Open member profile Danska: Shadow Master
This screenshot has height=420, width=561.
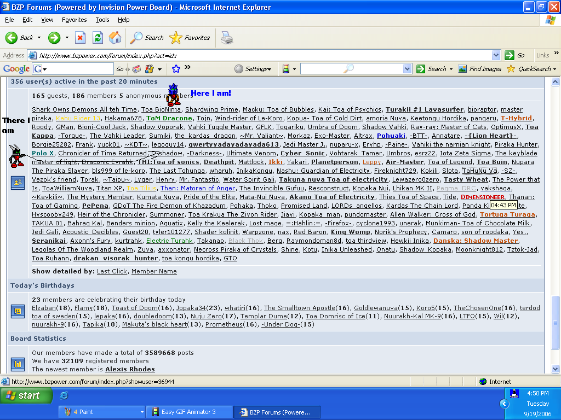point(476,241)
